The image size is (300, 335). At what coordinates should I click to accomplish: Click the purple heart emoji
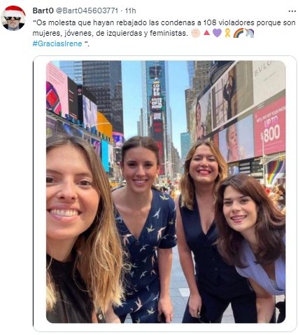coord(217,33)
